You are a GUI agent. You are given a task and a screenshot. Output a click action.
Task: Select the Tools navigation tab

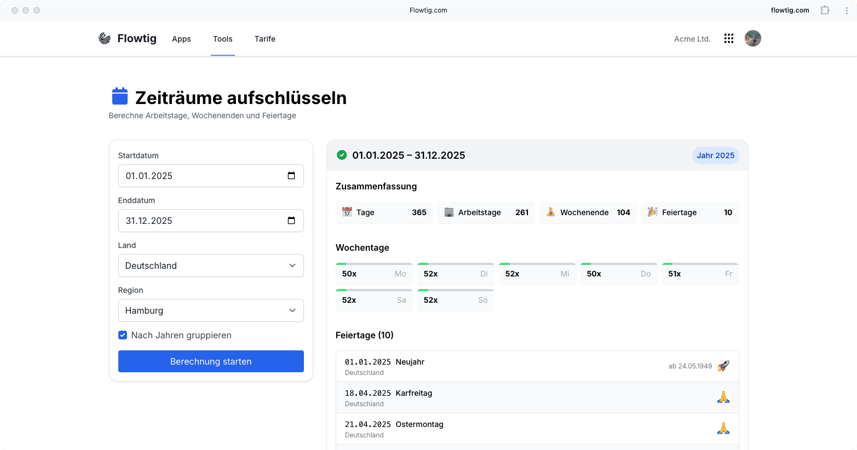coord(223,39)
